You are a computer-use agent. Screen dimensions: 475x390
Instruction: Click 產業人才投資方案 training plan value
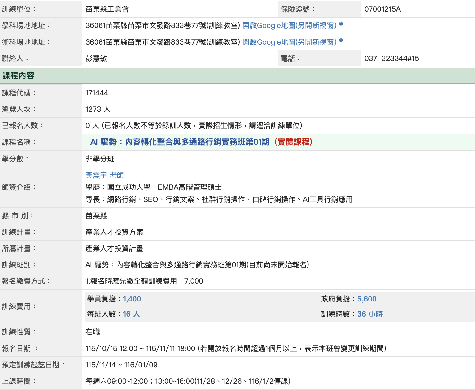114,232
